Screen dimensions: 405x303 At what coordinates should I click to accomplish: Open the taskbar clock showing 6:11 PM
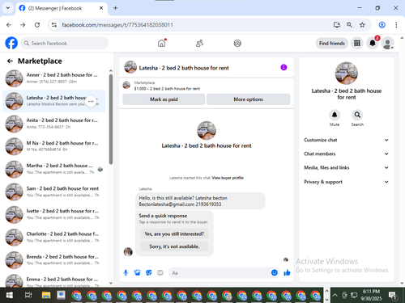371,295
